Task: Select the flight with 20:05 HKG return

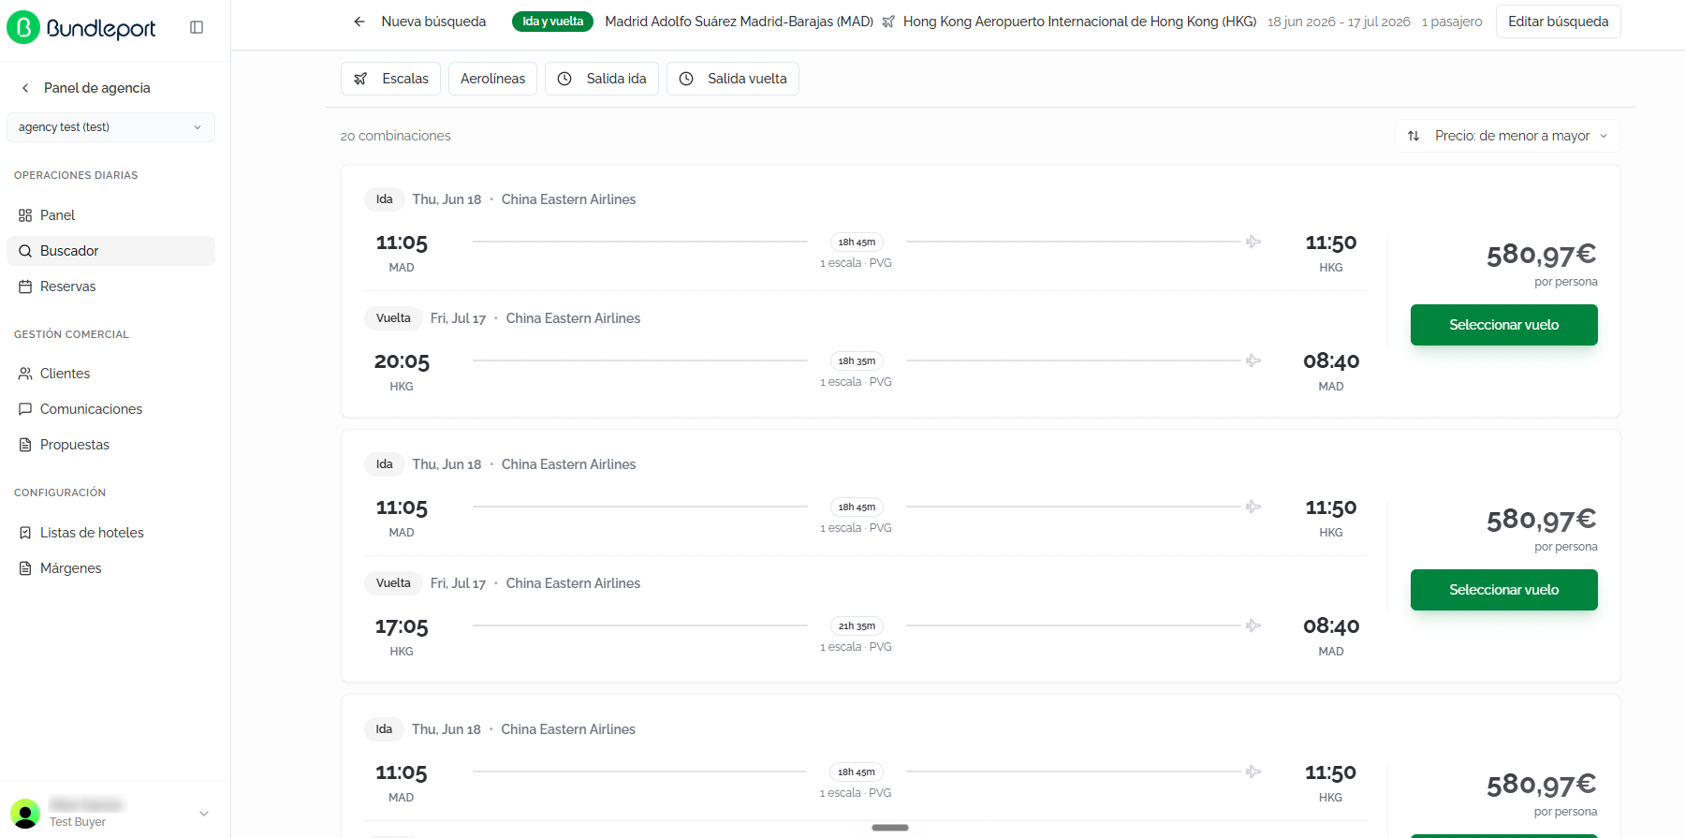Action: (1503, 325)
